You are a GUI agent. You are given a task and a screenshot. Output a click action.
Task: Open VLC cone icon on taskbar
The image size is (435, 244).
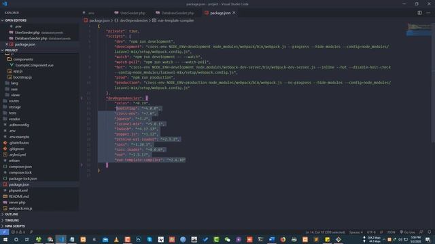pyautogui.click(x=116, y=239)
